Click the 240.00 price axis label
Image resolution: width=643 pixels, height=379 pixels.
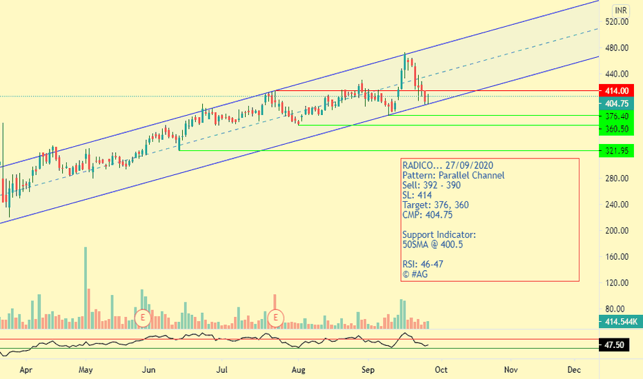coord(617,205)
